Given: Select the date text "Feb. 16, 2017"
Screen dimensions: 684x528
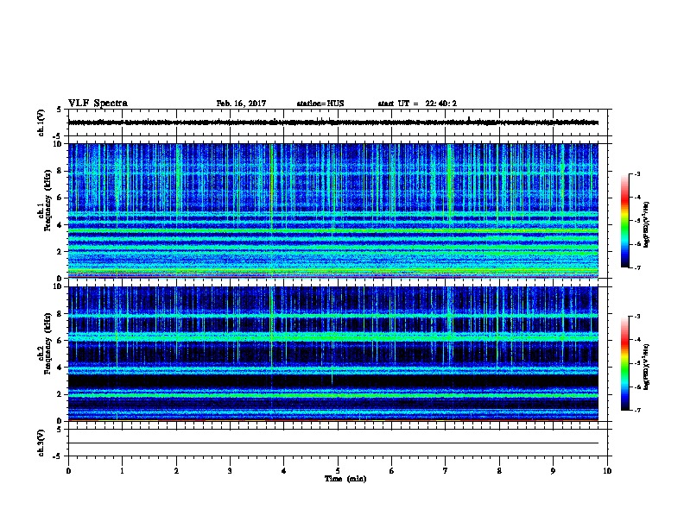Looking at the screenshot, I should click(241, 104).
